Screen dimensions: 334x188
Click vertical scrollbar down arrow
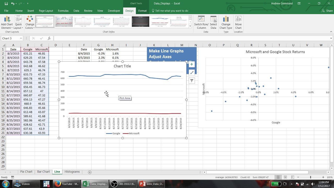332,168
